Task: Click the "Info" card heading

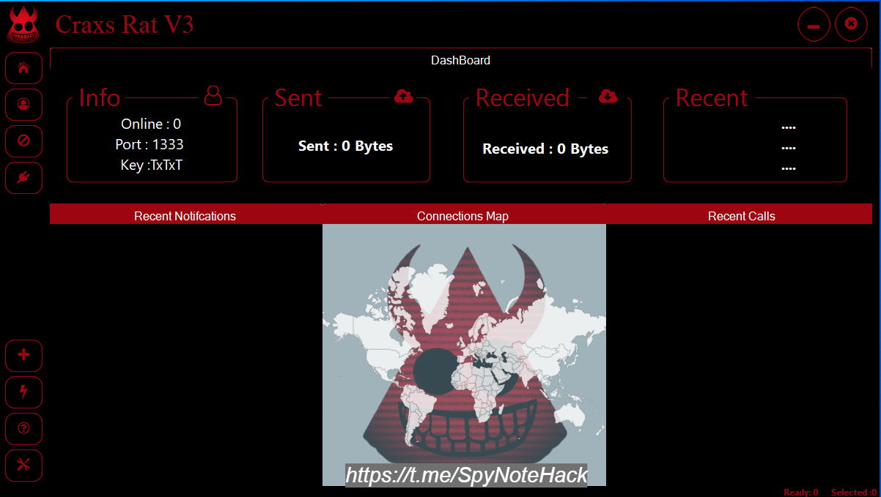Action: (x=100, y=98)
